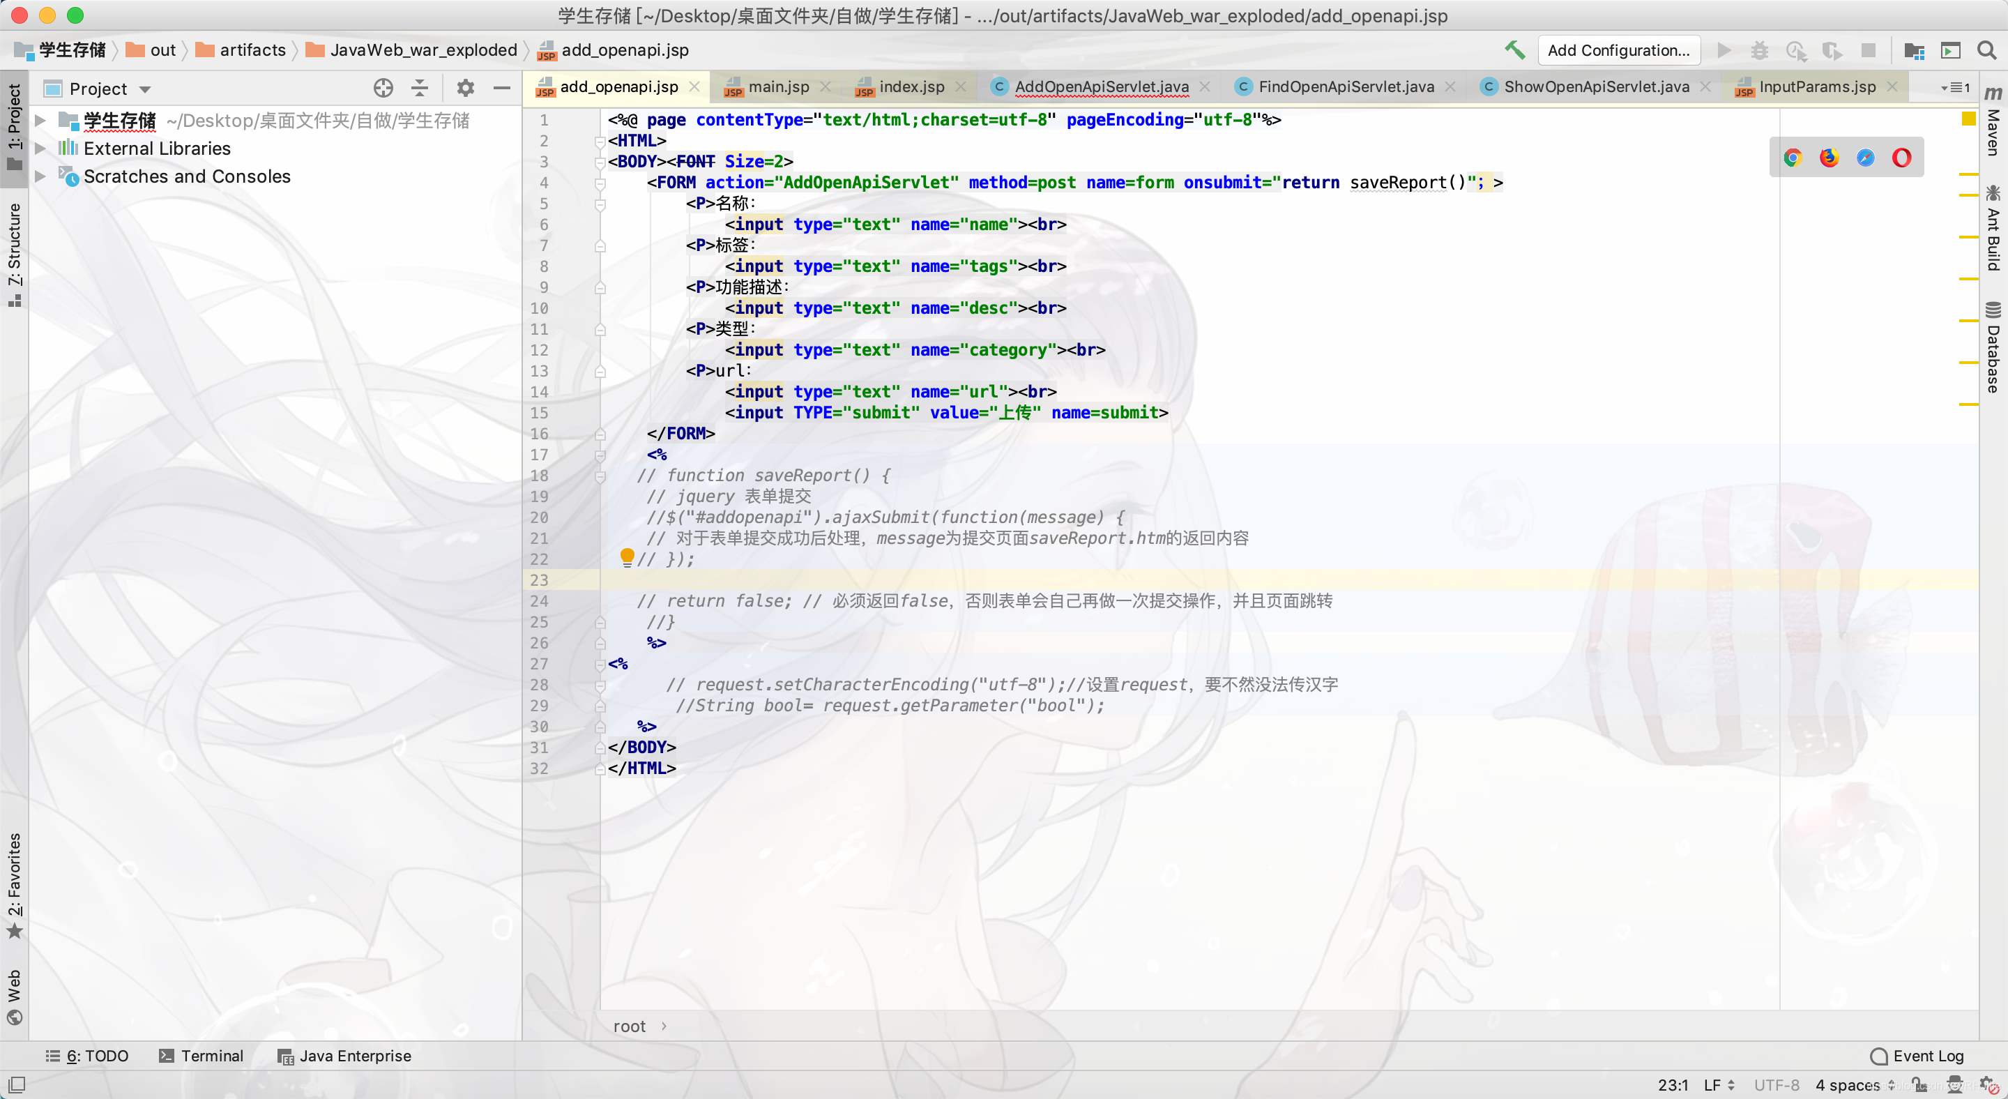Open the Event Log
The width and height of the screenshot is (2008, 1099).
(1917, 1055)
